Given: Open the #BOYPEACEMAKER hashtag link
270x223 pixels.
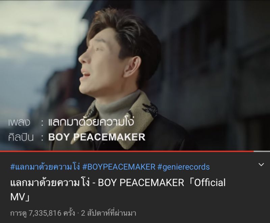Looking at the screenshot, I should pyautogui.click(x=119, y=167).
